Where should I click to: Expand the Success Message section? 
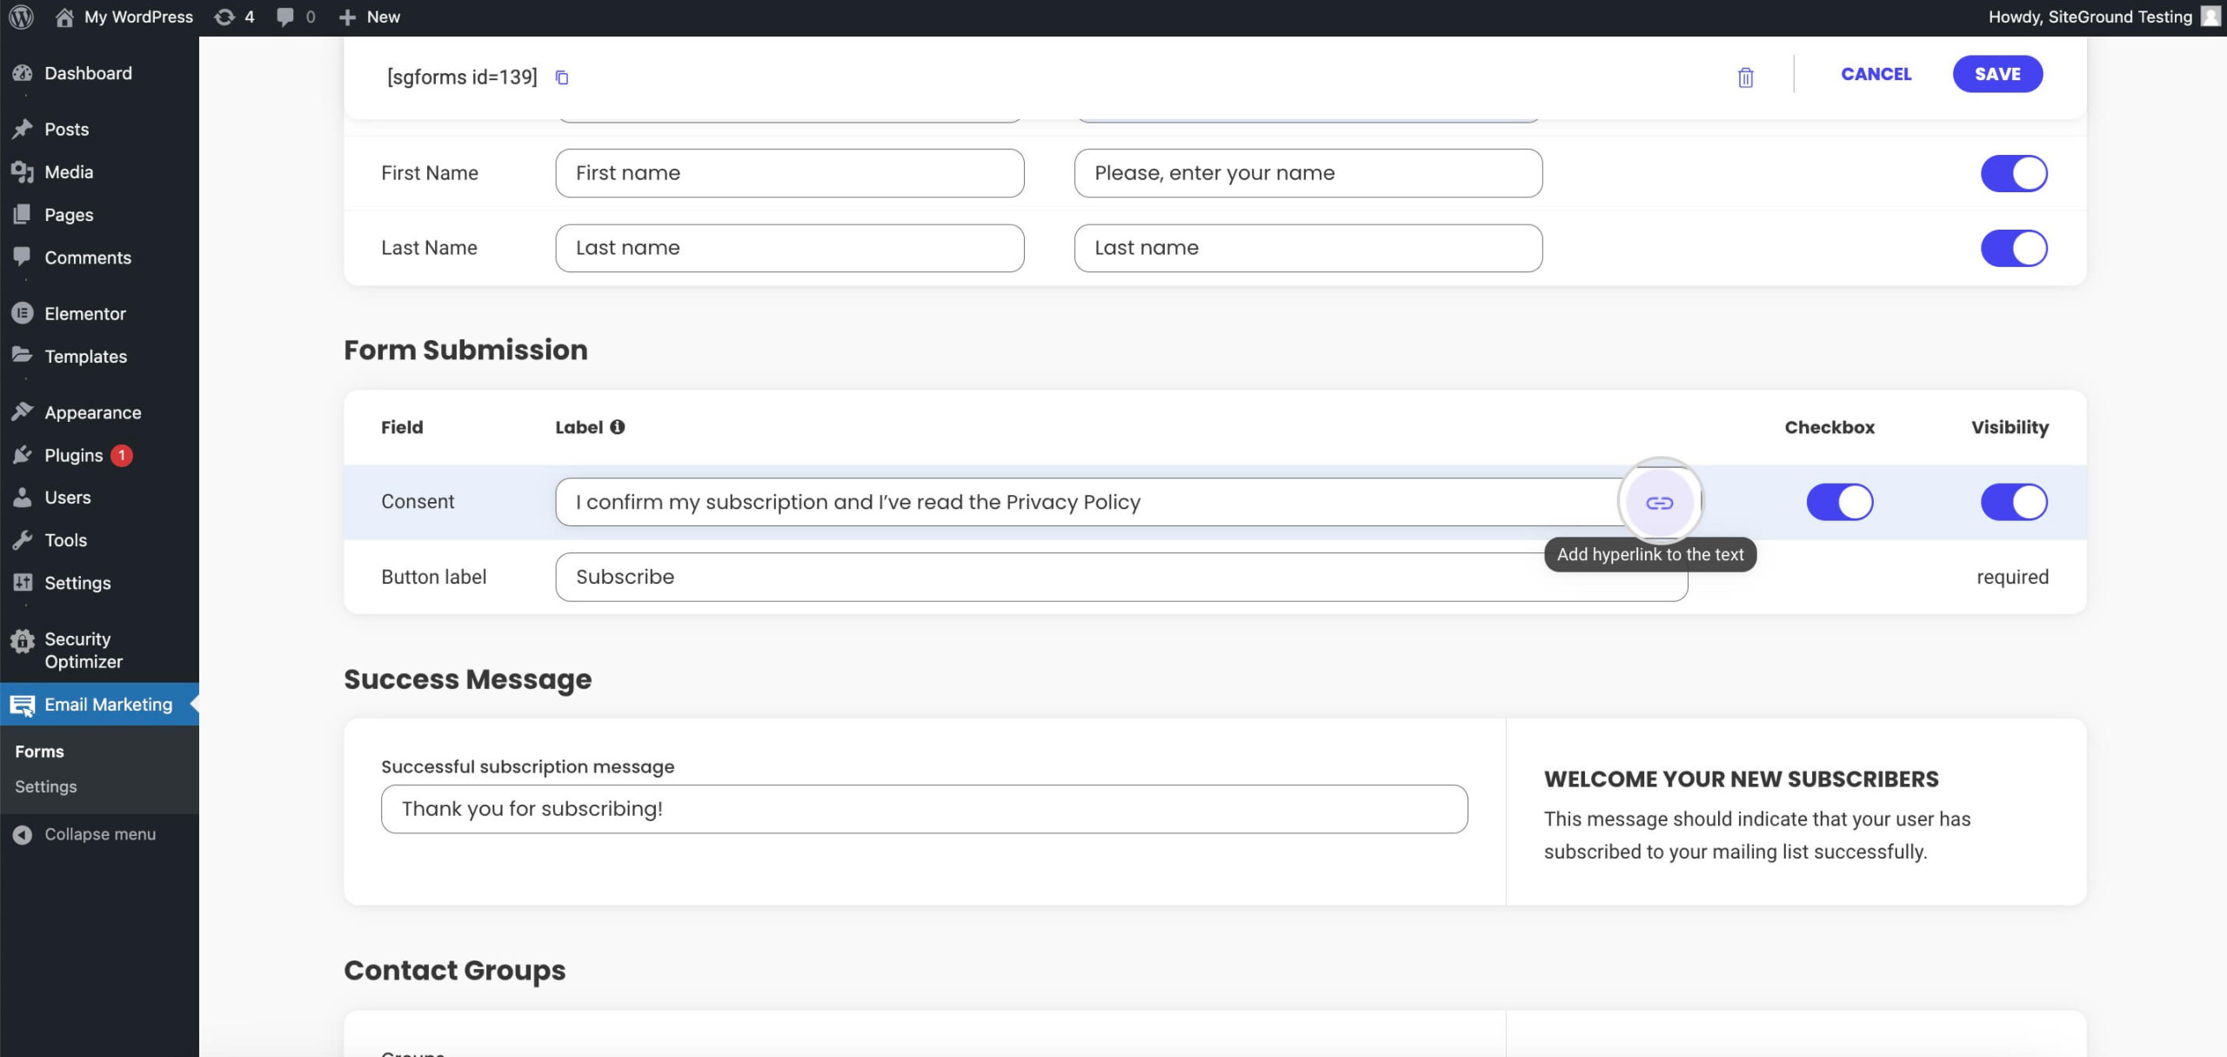pyautogui.click(x=467, y=679)
